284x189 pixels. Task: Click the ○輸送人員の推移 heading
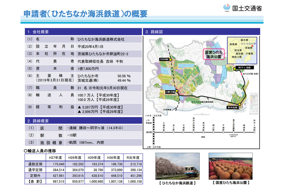tap(40, 151)
